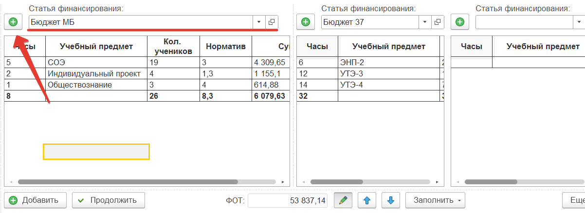The height and width of the screenshot is (213, 585).
Task: Select the Обществознание subject cell
Action: click(x=80, y=85)
